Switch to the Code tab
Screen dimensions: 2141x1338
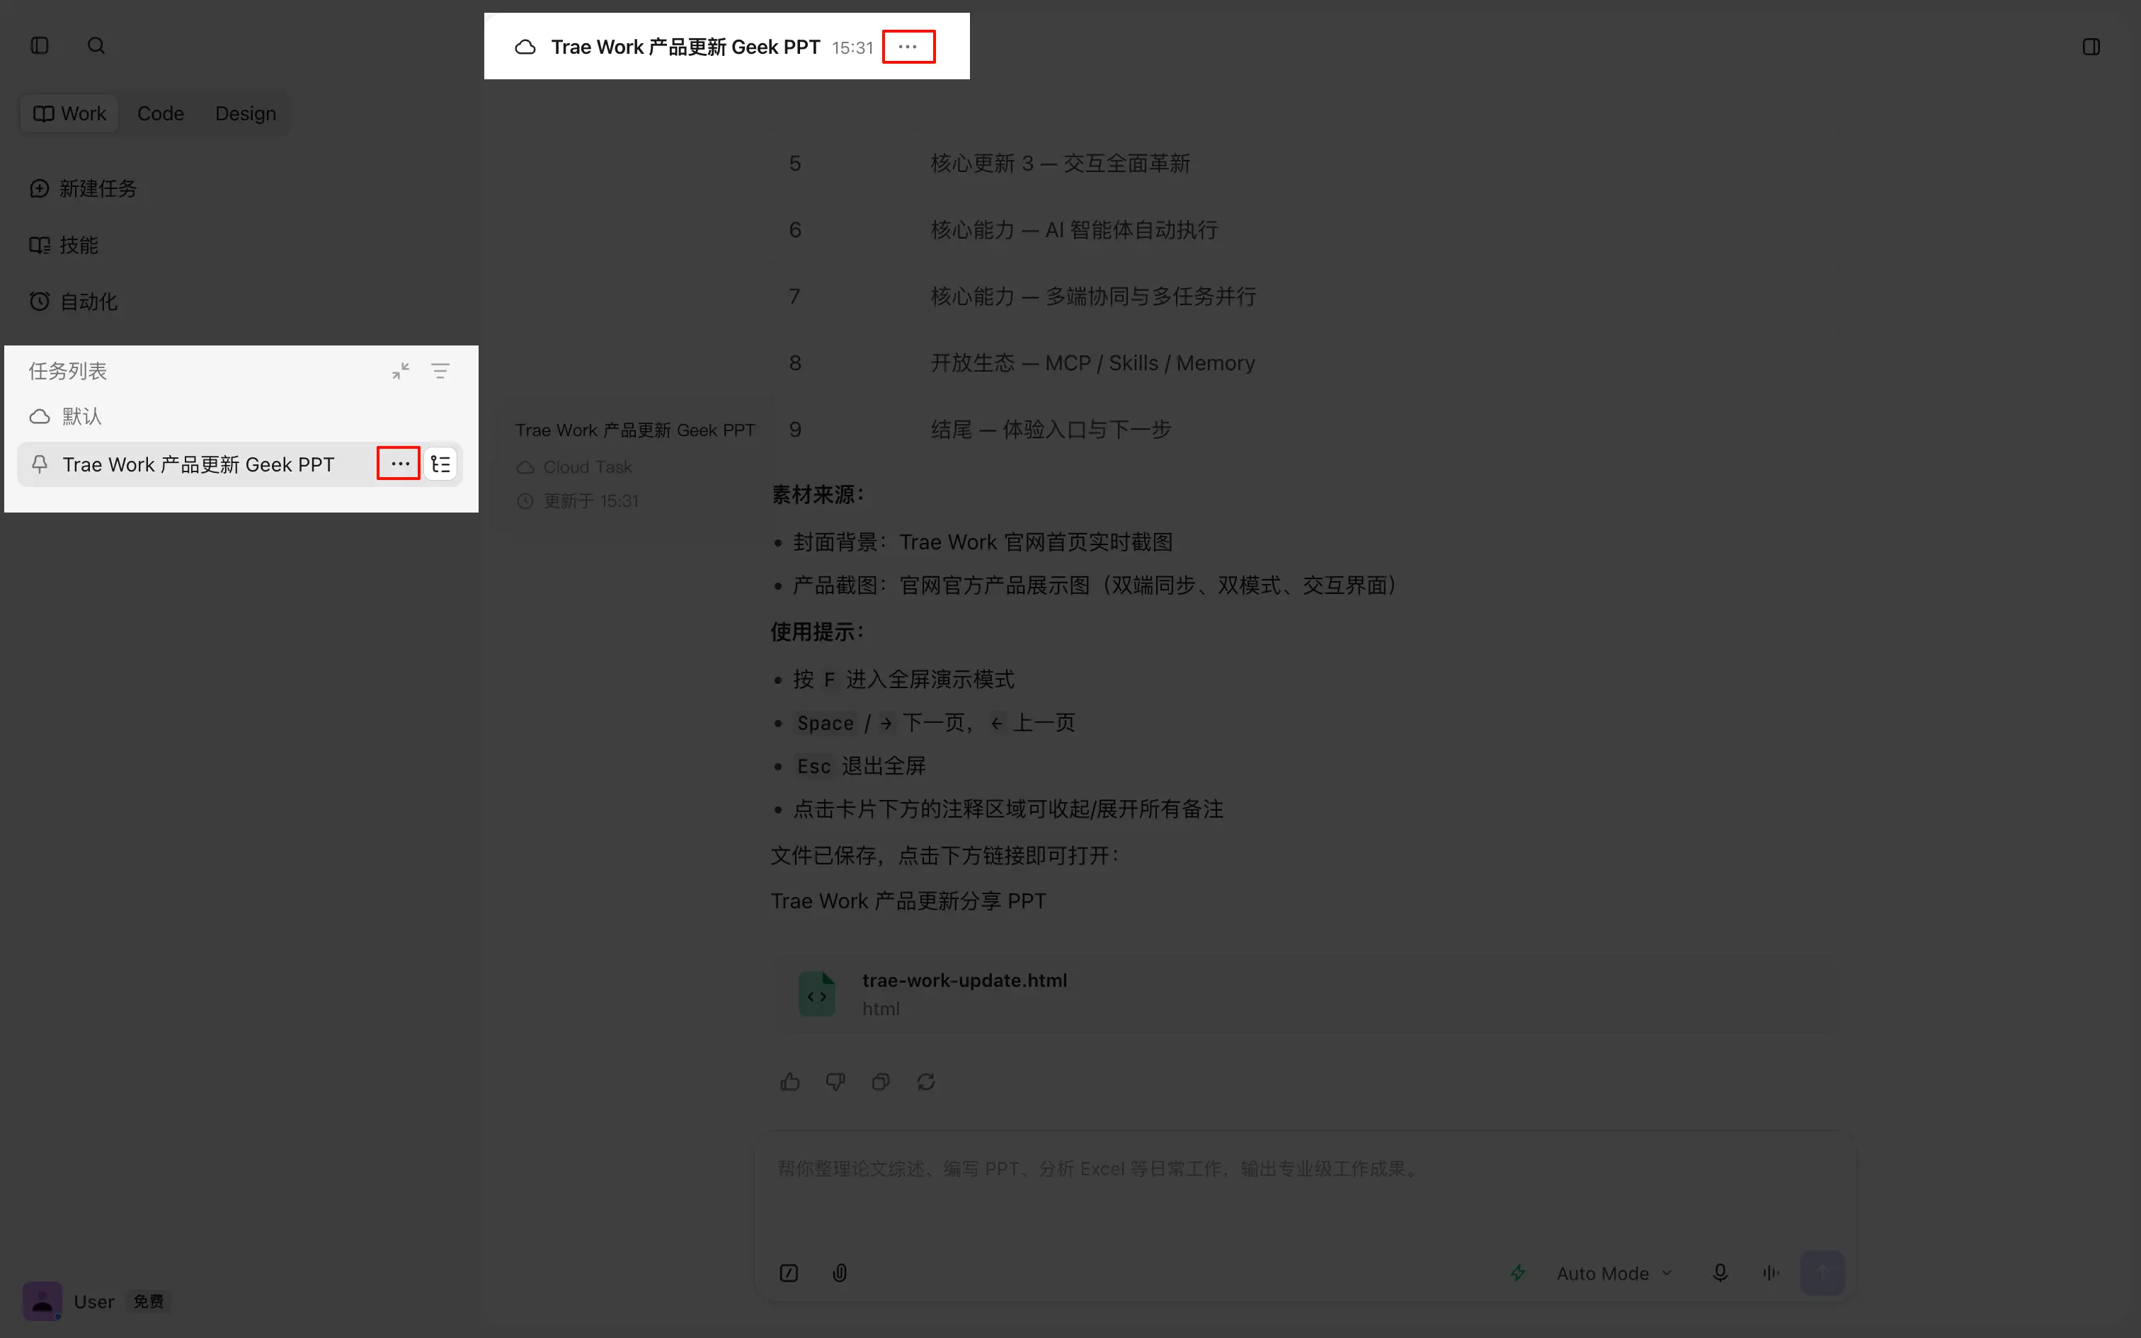pos(160,113)
